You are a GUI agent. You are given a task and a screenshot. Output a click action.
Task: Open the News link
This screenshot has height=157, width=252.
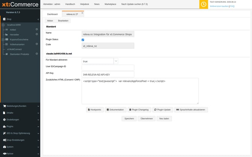click(x=97, y=4)
